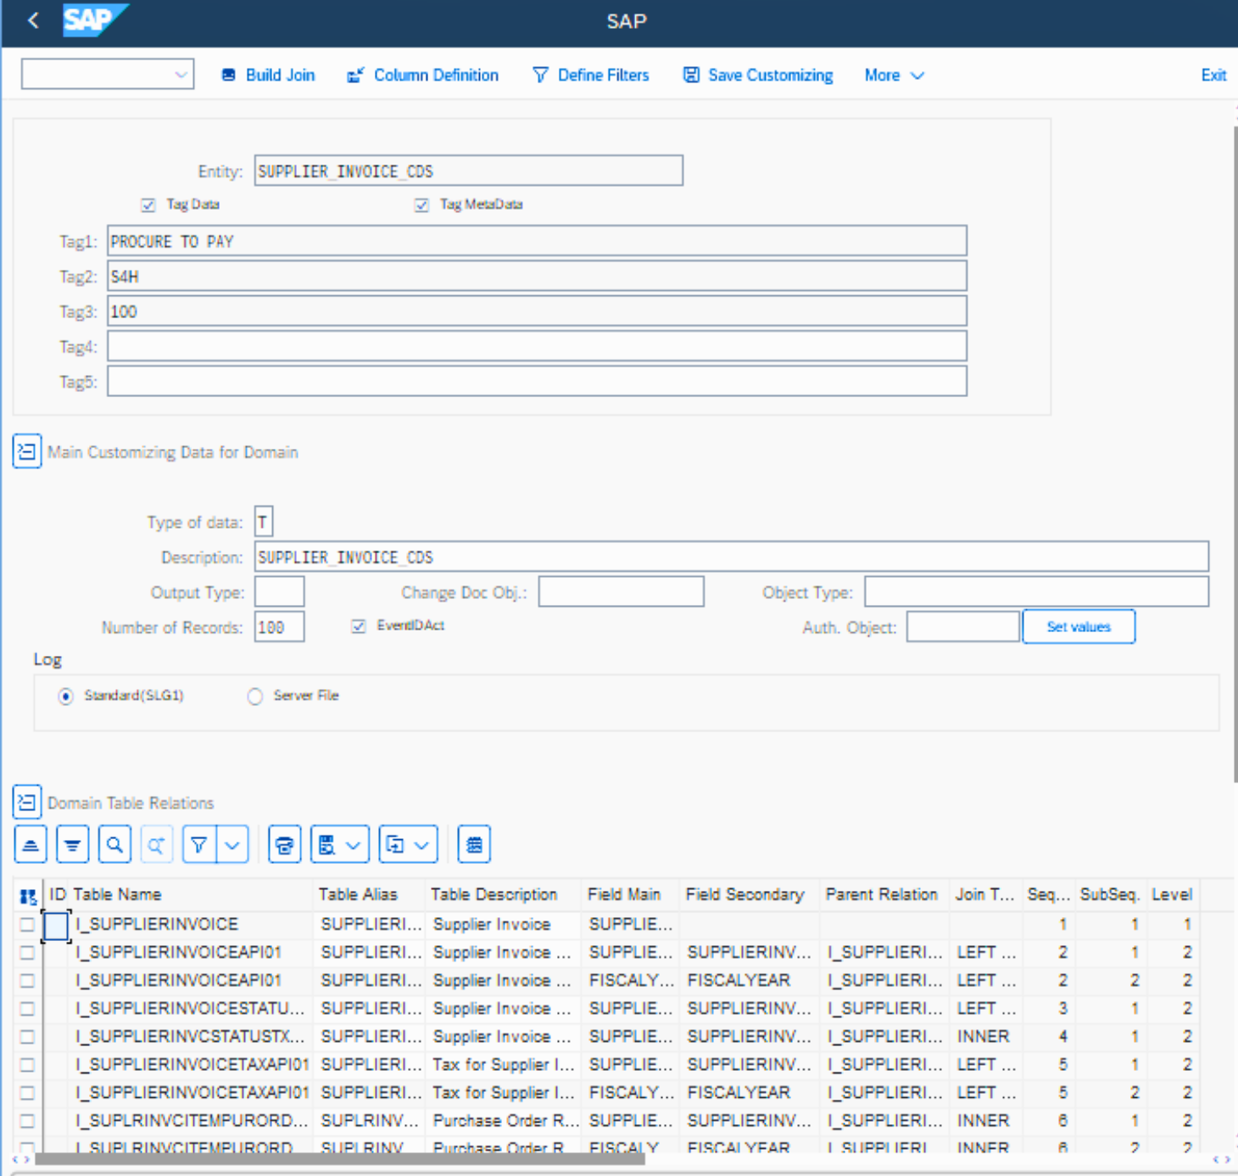Expand the filter options dropdown arrow
The width and height of the screenshot is (1238, 1176).
232,845
